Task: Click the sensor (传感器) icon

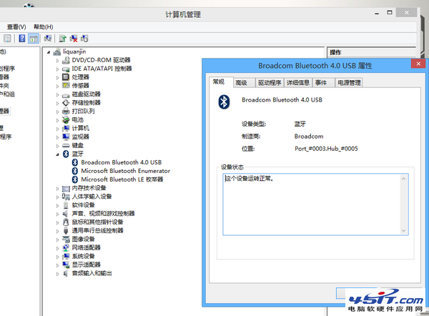Action: point(66,86)
